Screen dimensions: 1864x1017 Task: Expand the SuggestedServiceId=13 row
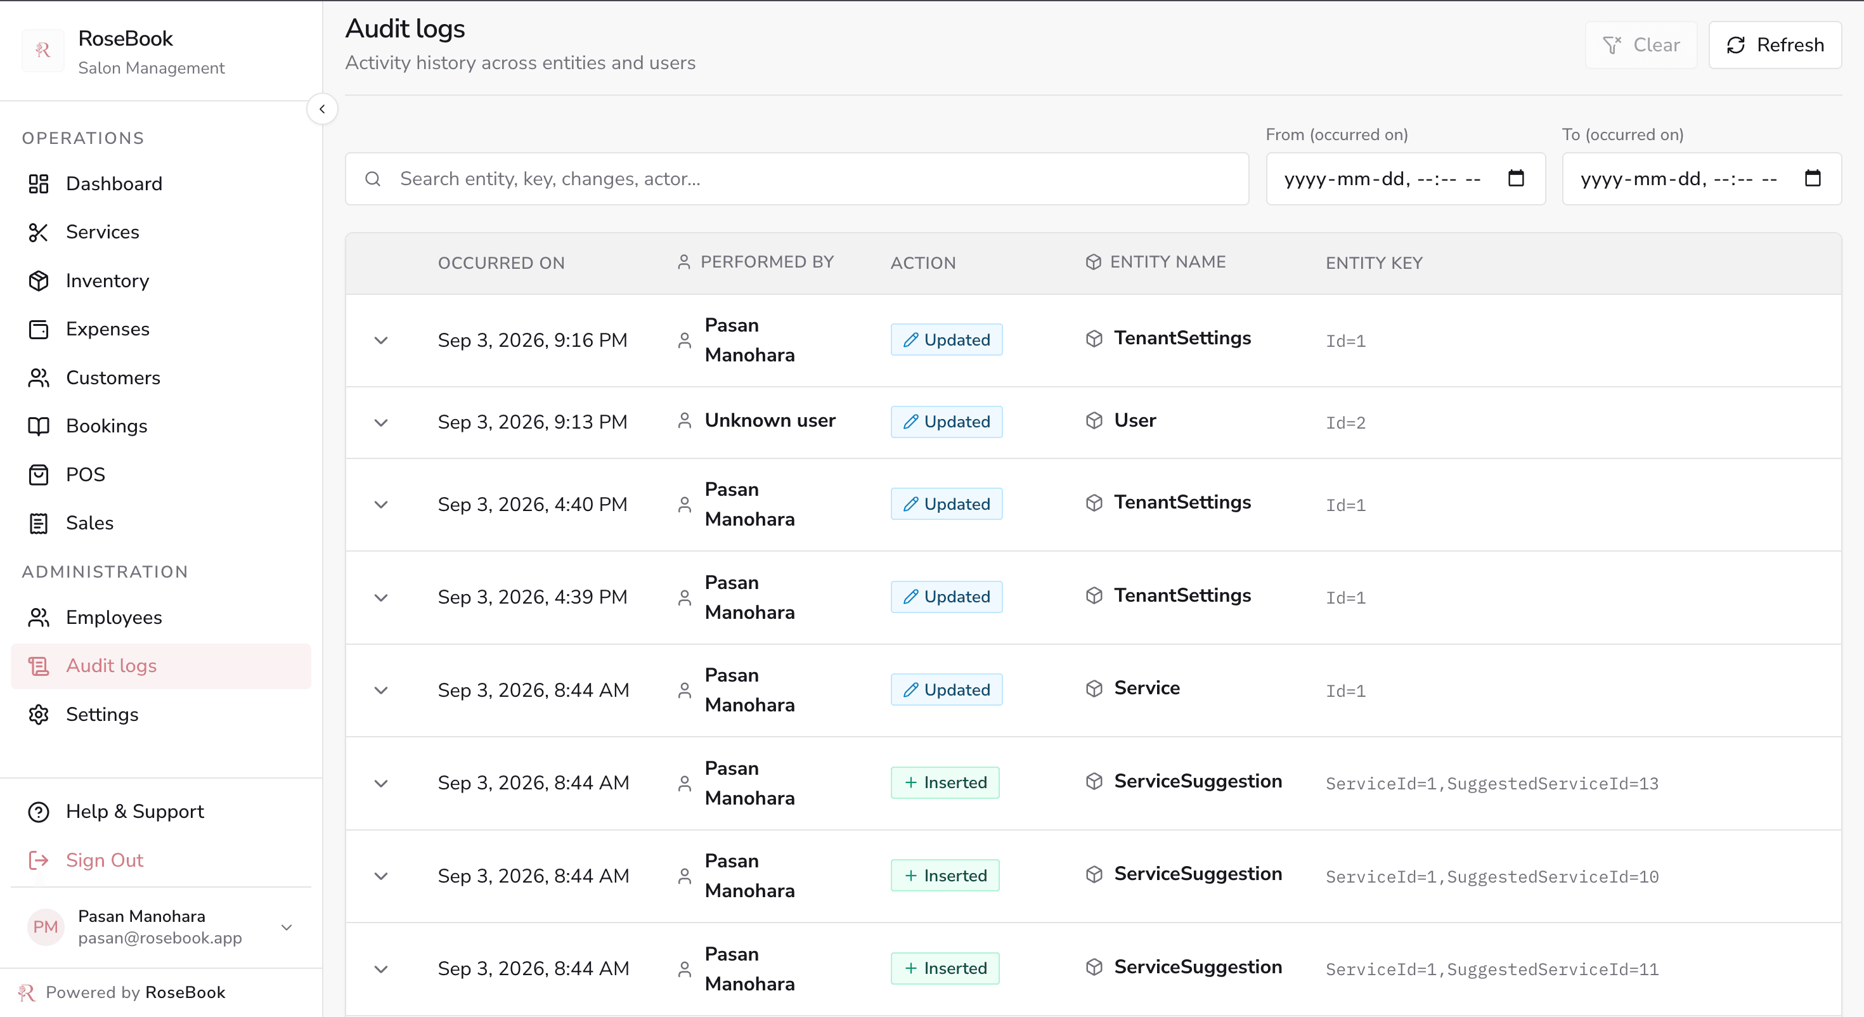(x=381, y=783)
